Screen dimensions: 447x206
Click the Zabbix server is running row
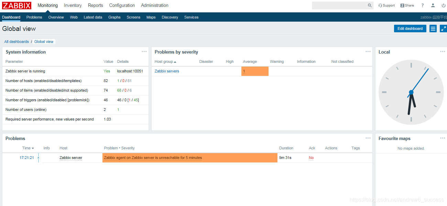point(76,71)
